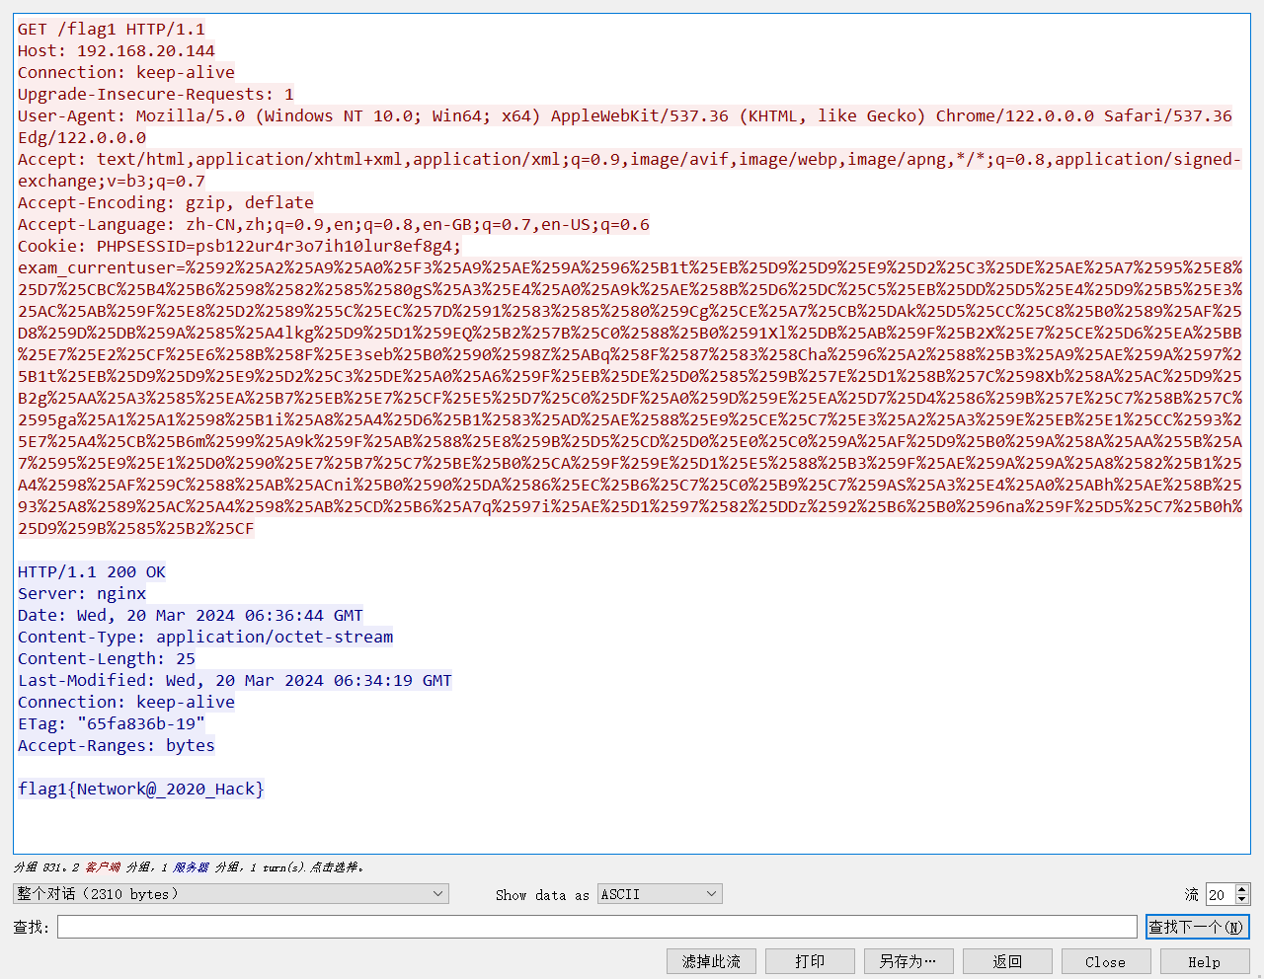Open the 整个对话 conversation dropdown
This screenshot has width=1264, height=979.
(x=230, y=894)
